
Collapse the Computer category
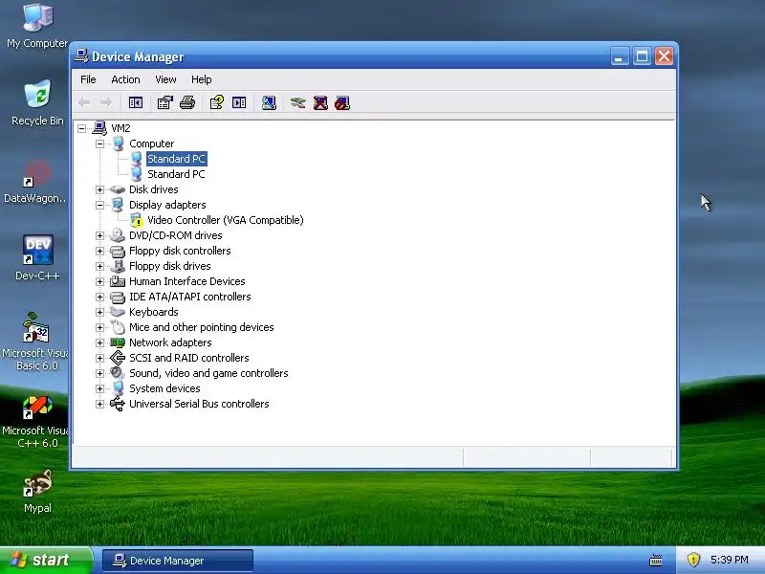tap(100, 143)
